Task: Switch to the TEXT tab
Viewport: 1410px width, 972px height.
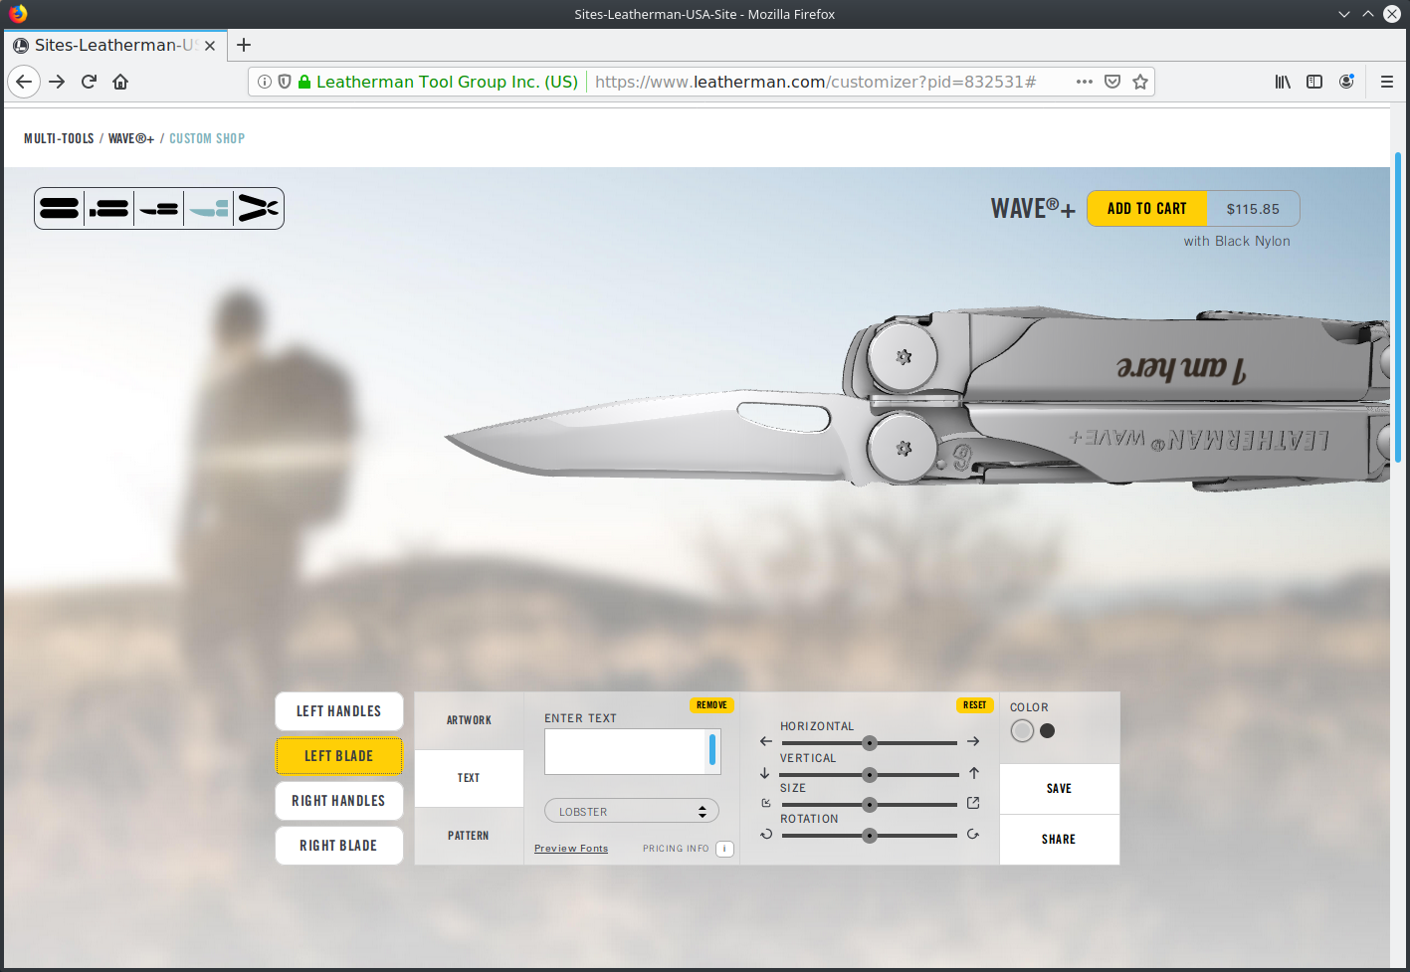Action: (469, 778)
